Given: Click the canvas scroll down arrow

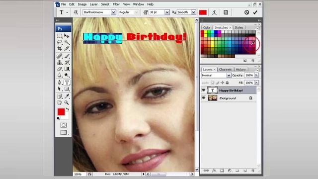Looking at the screenshot, I should 197,170.
